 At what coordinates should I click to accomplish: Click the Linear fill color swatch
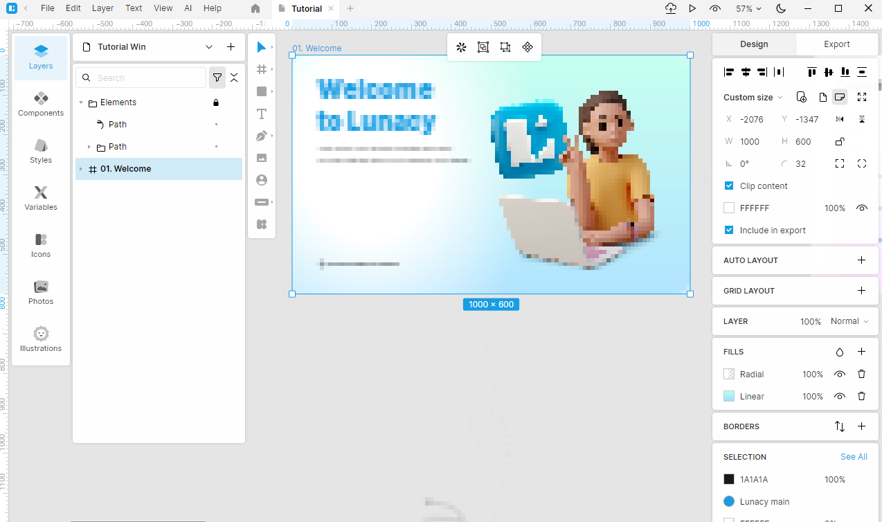point(728,396)
